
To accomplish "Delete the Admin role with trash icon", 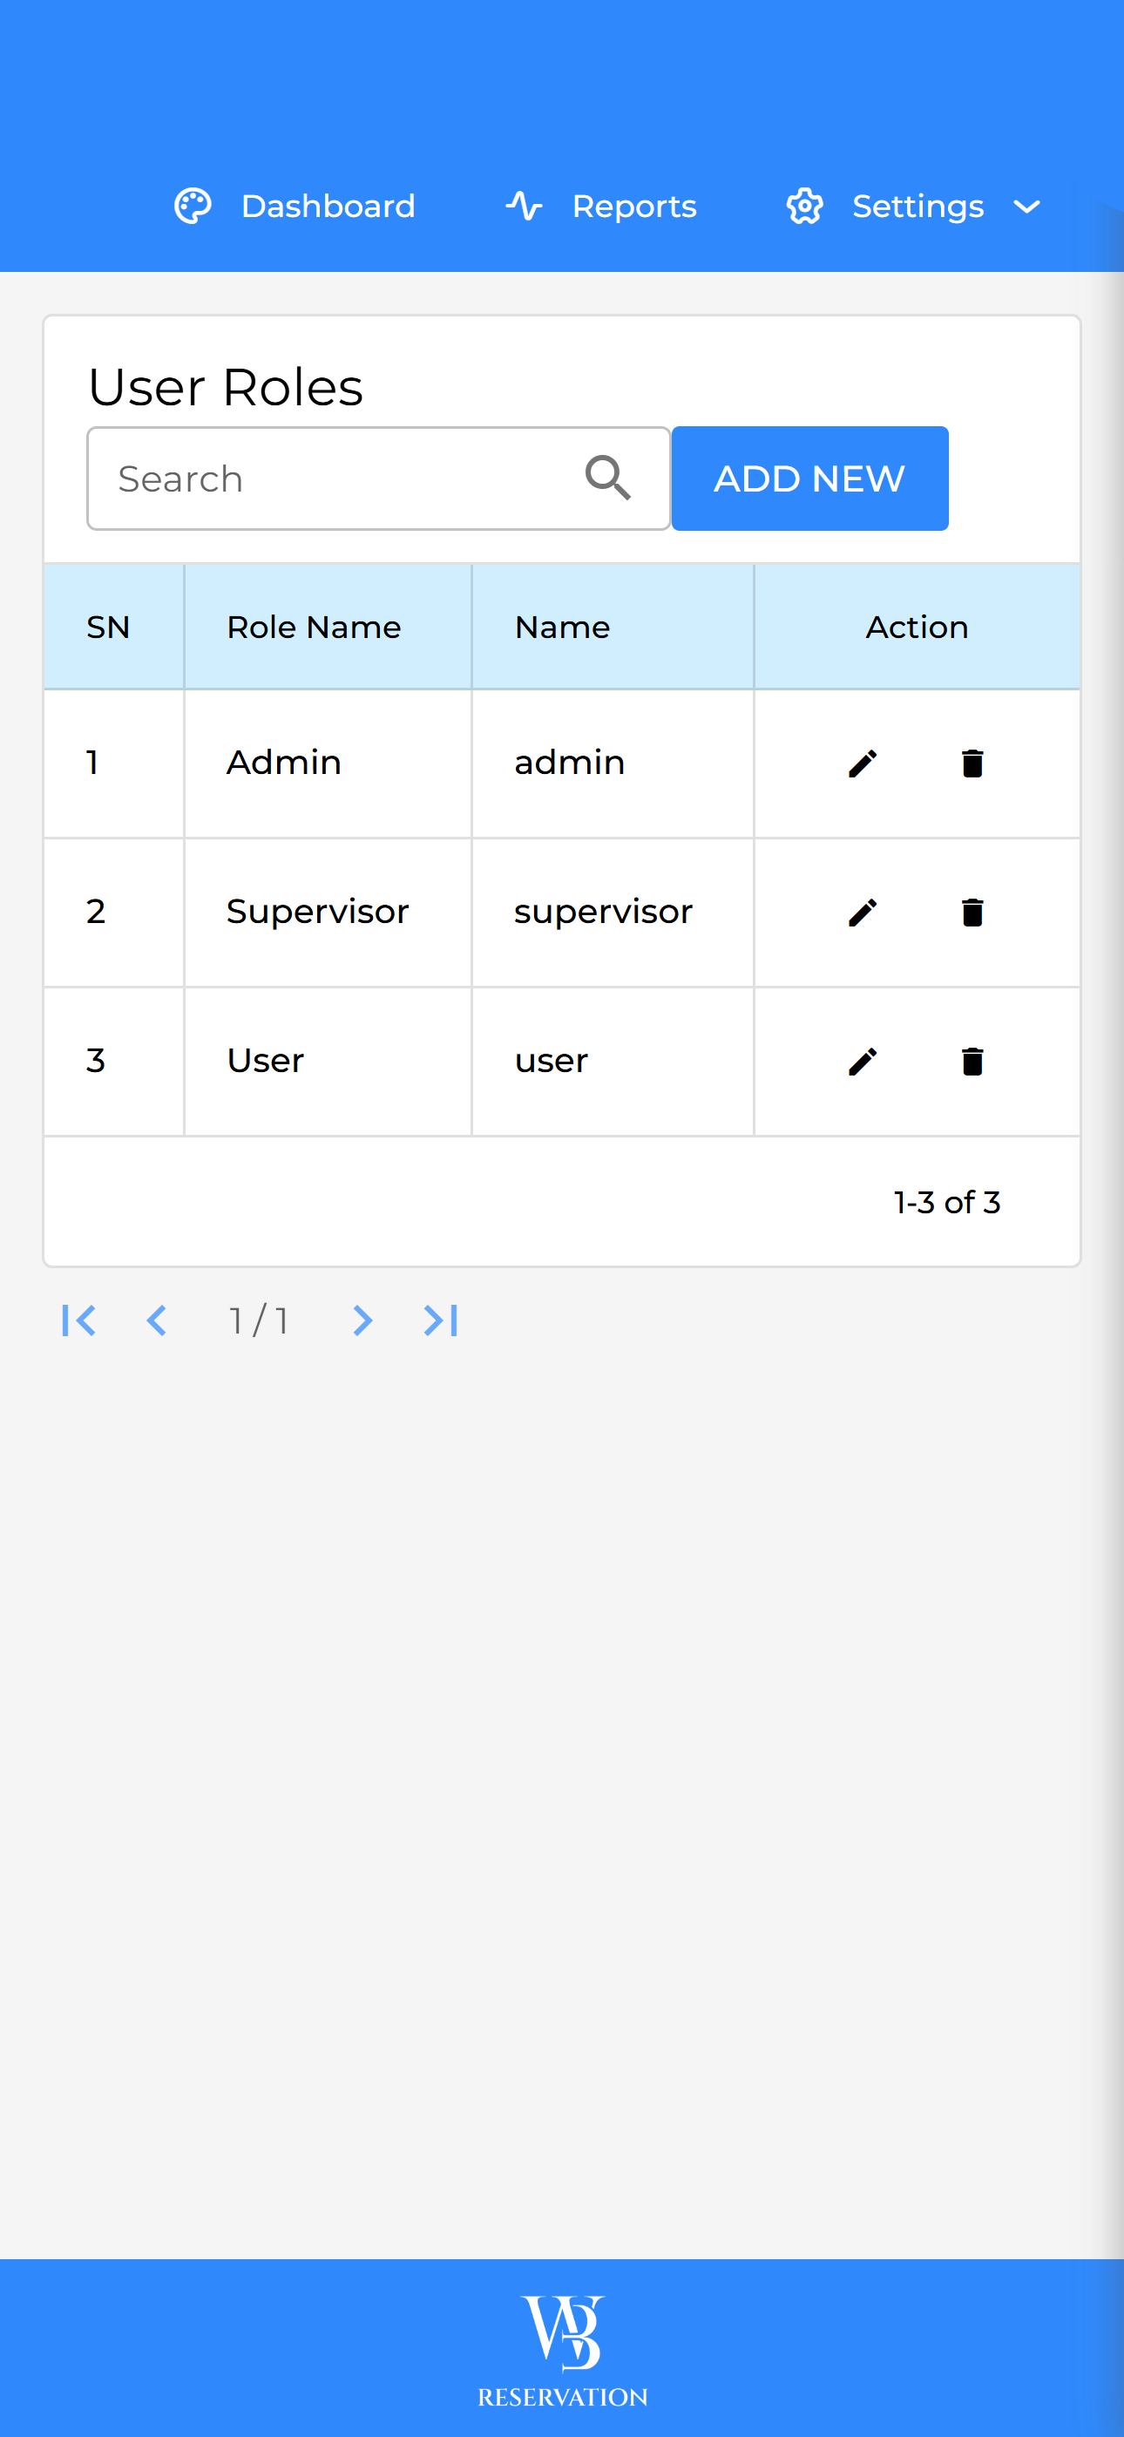I will [972, 764].
